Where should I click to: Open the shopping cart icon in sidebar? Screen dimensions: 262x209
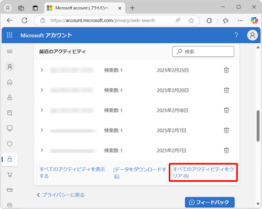[x=9, y=175]
